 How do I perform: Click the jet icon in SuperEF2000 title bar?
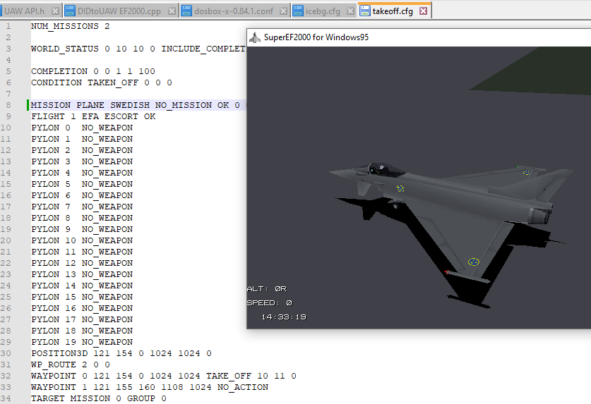coord(256,37)
